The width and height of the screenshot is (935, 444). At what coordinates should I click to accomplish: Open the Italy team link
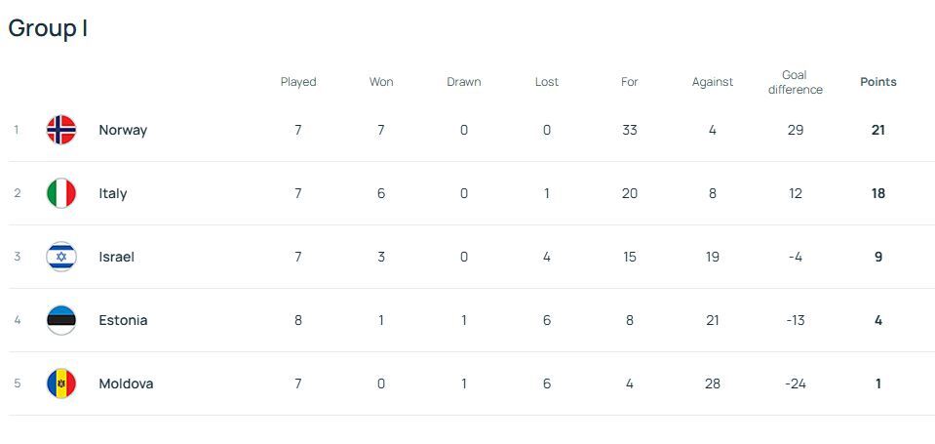tap(113, 193)
